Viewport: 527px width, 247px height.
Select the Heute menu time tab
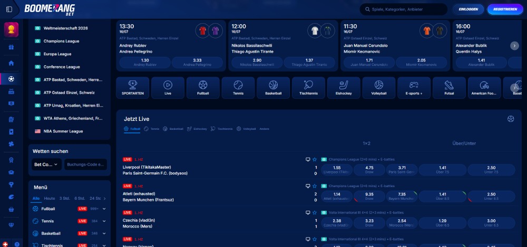(x=50, y=199)
